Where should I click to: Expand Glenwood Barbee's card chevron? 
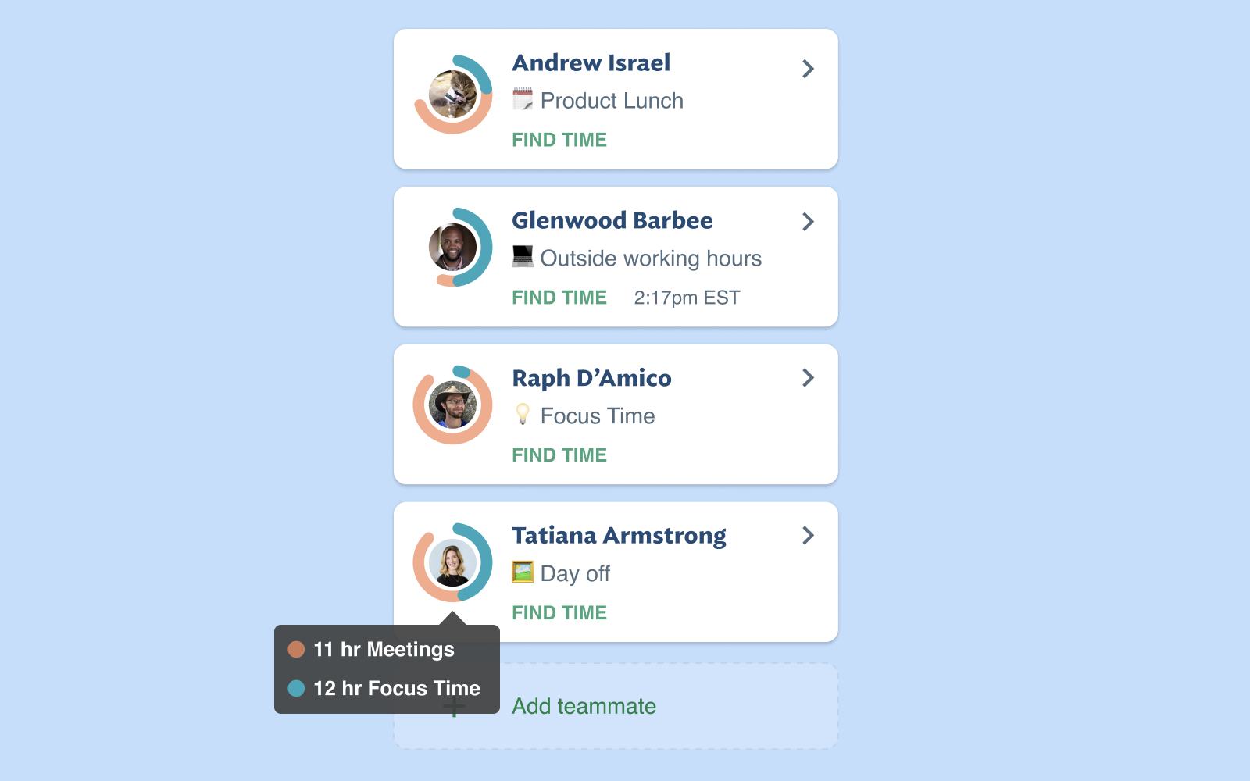coord(809,222)
